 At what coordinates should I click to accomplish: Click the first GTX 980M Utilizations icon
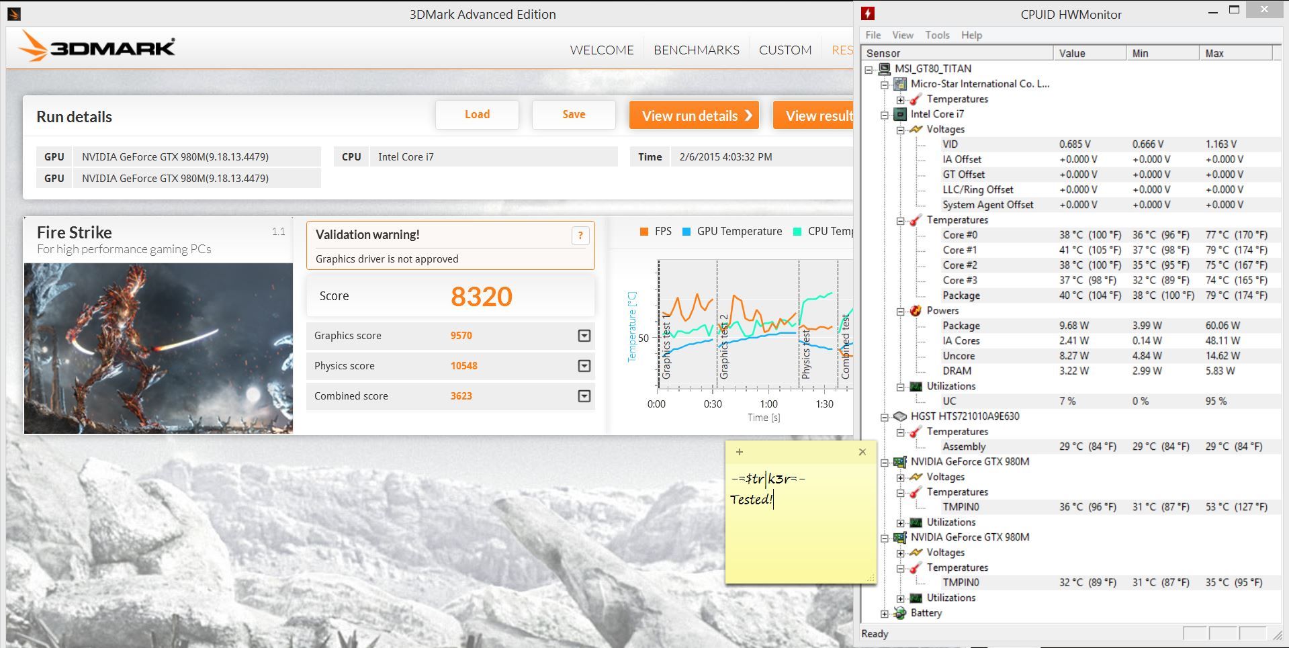[916, 522]
